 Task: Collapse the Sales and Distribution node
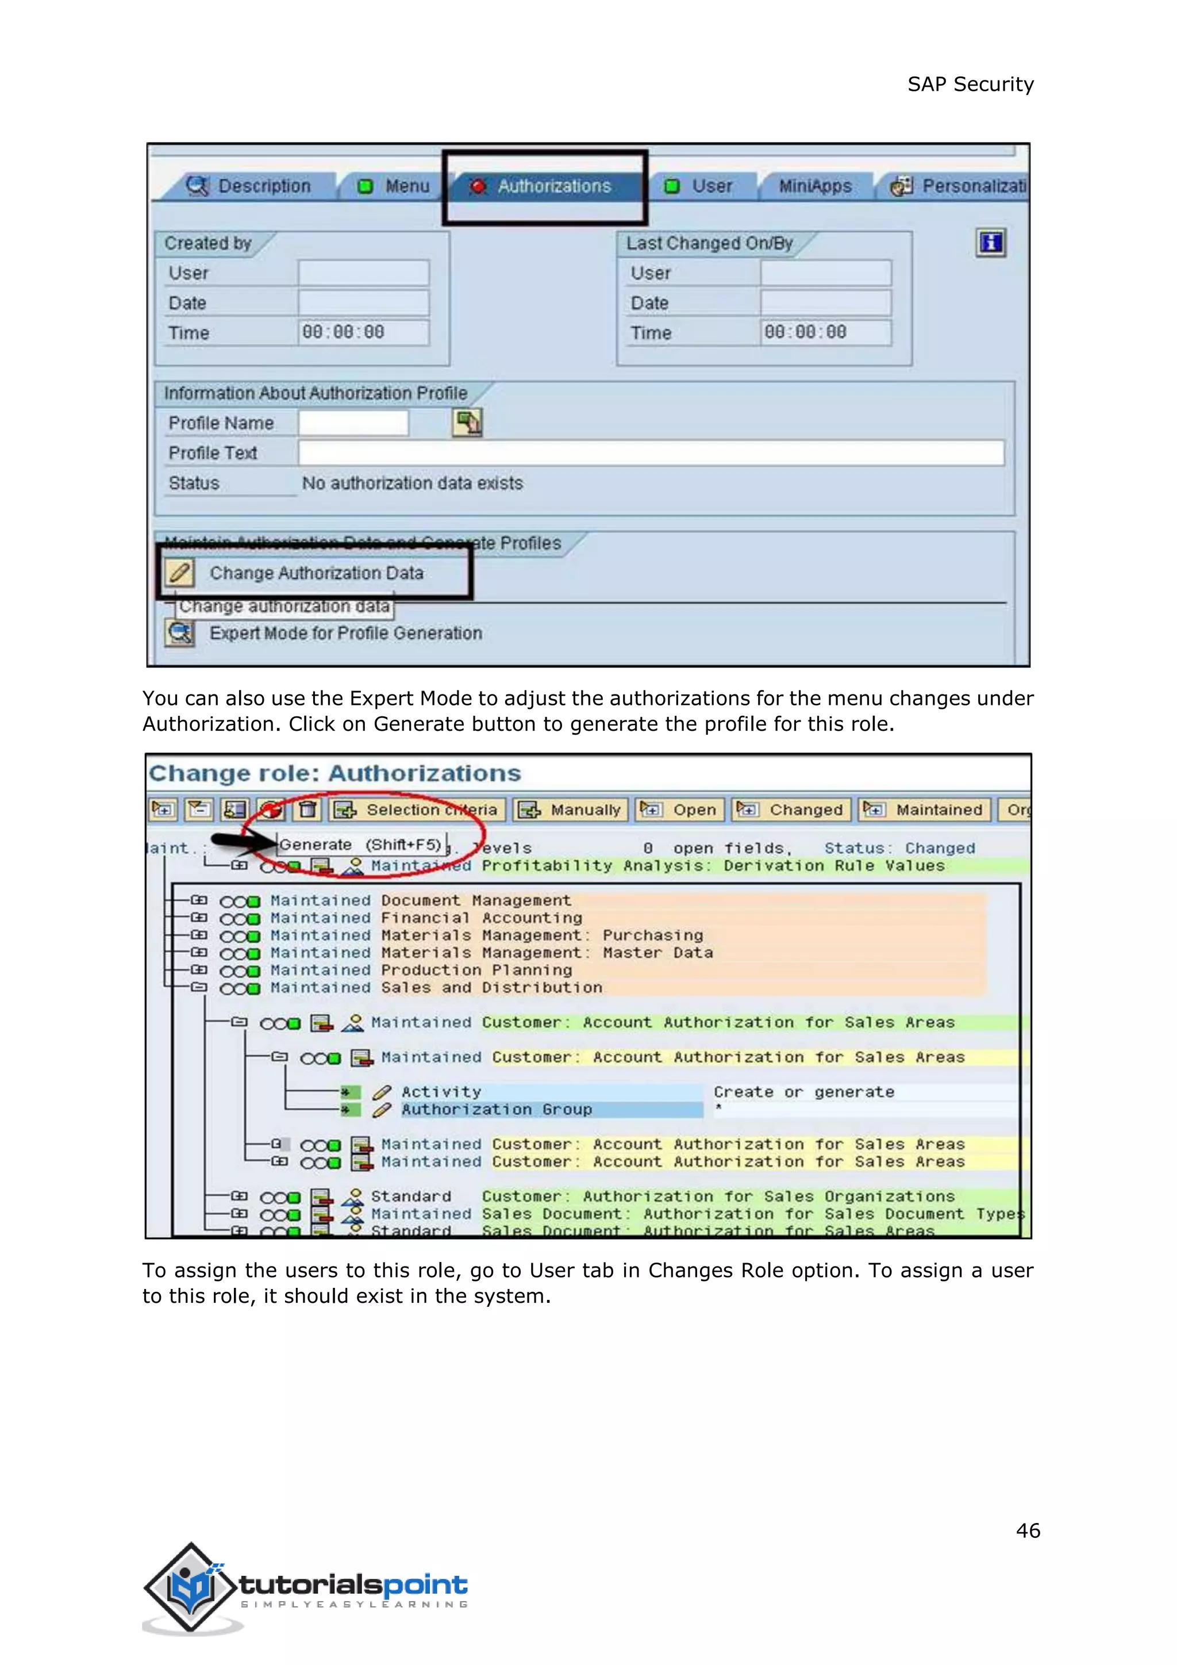pyautogui.click(x=199, y=987)
